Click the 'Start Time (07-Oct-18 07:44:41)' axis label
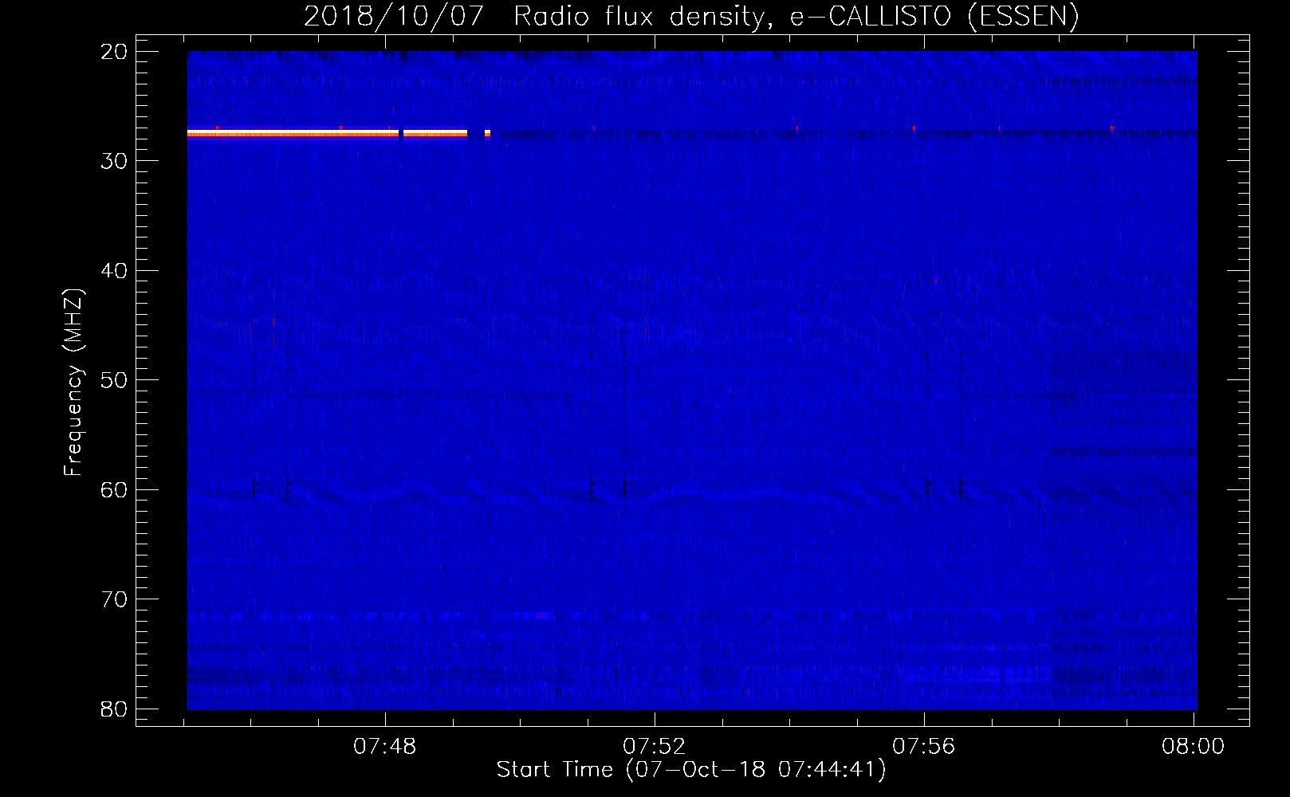1290x797 pixels. (691, 770)
